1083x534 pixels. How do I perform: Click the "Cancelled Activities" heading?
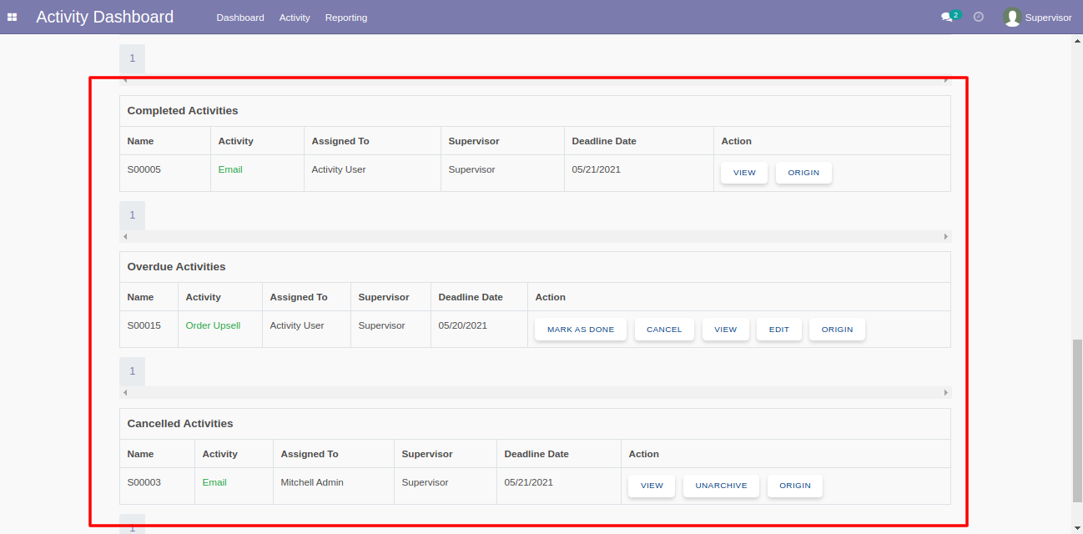tap(180, 424)
